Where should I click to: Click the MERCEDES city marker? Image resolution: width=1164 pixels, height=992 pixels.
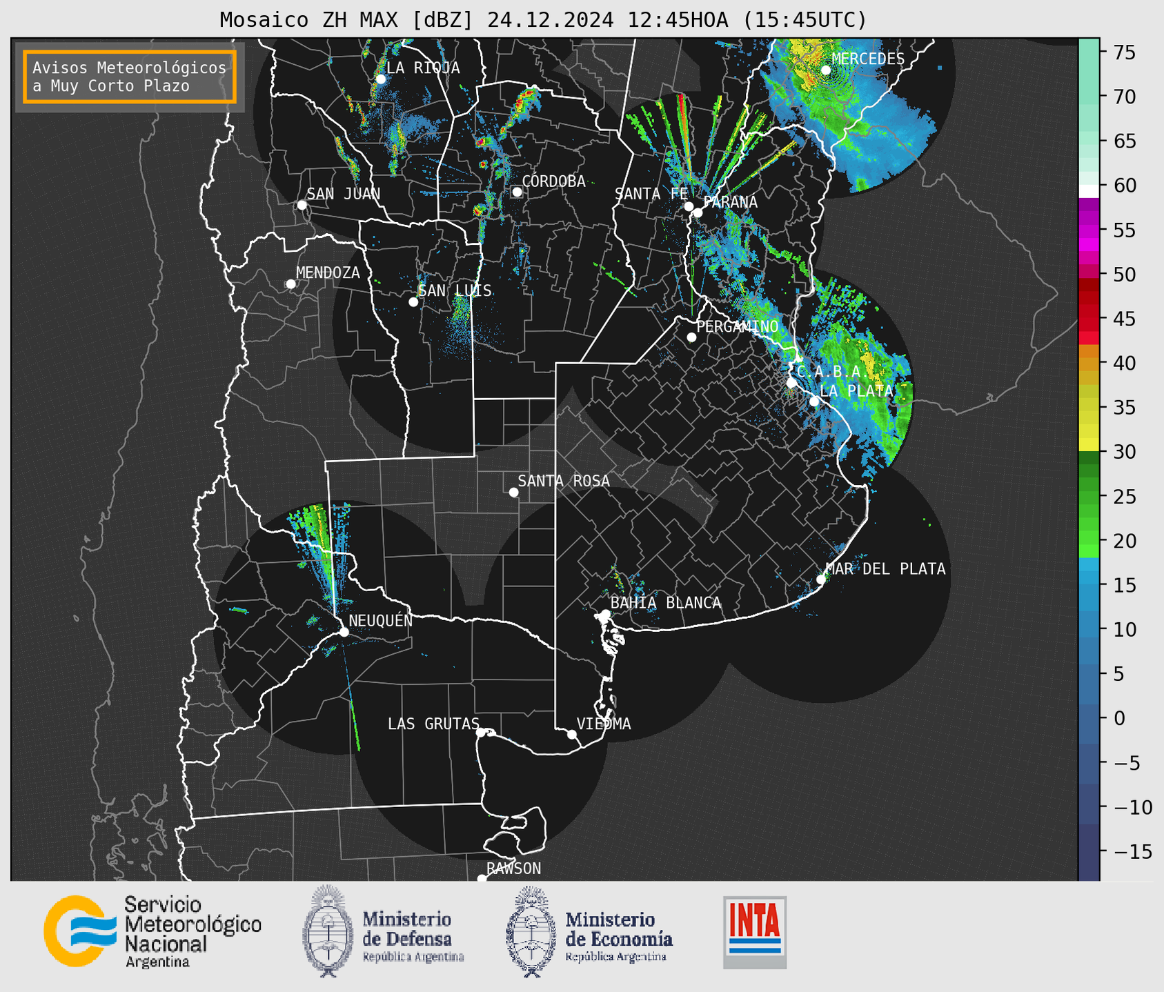[x=826, y=70]
